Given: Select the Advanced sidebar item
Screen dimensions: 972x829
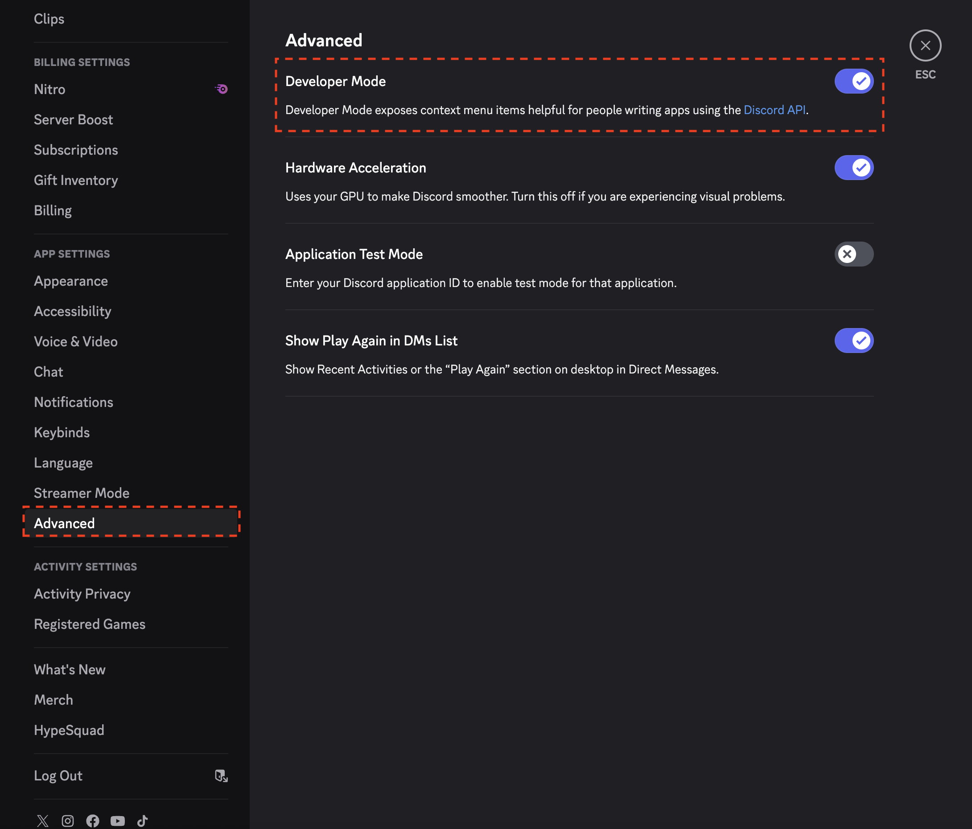Looking at the screenshot, I should (x=131, y=523).
